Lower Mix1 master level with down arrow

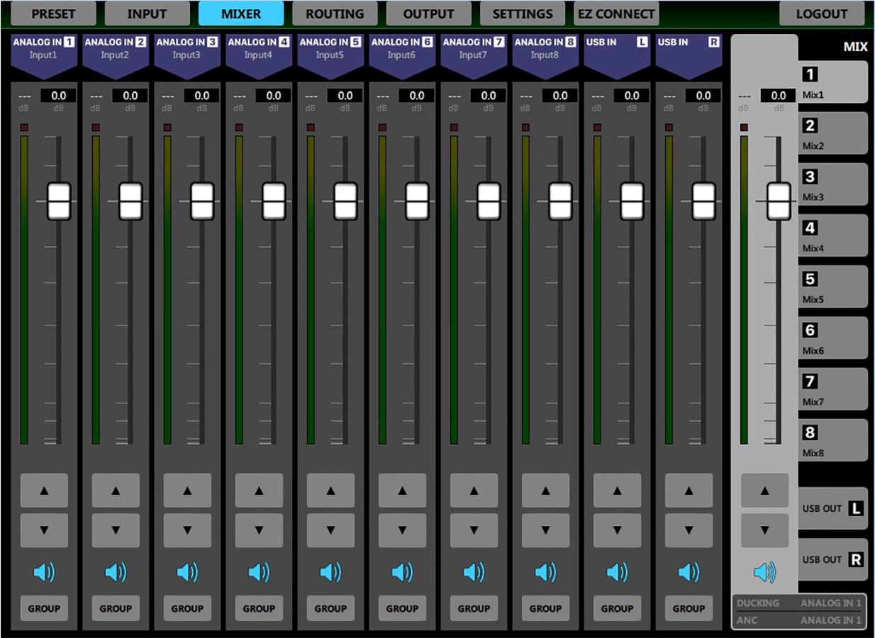764,530
